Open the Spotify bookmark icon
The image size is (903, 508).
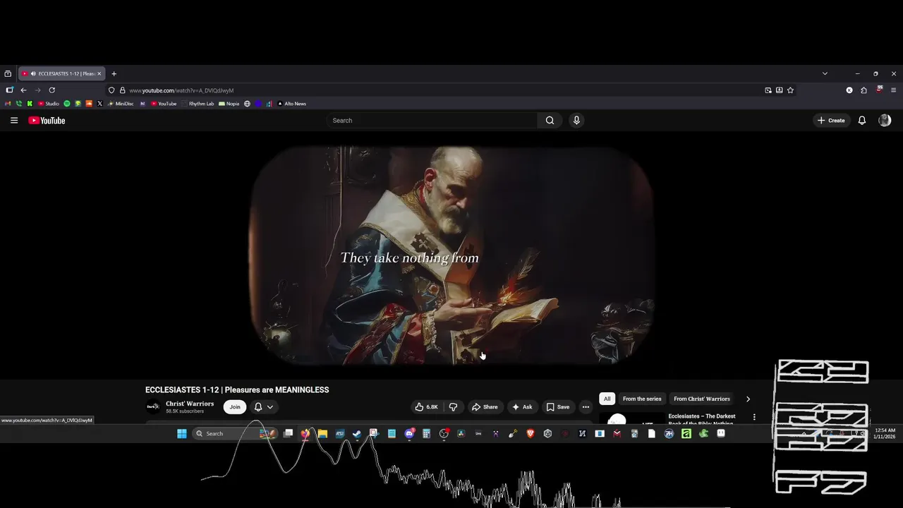point(67,104)
